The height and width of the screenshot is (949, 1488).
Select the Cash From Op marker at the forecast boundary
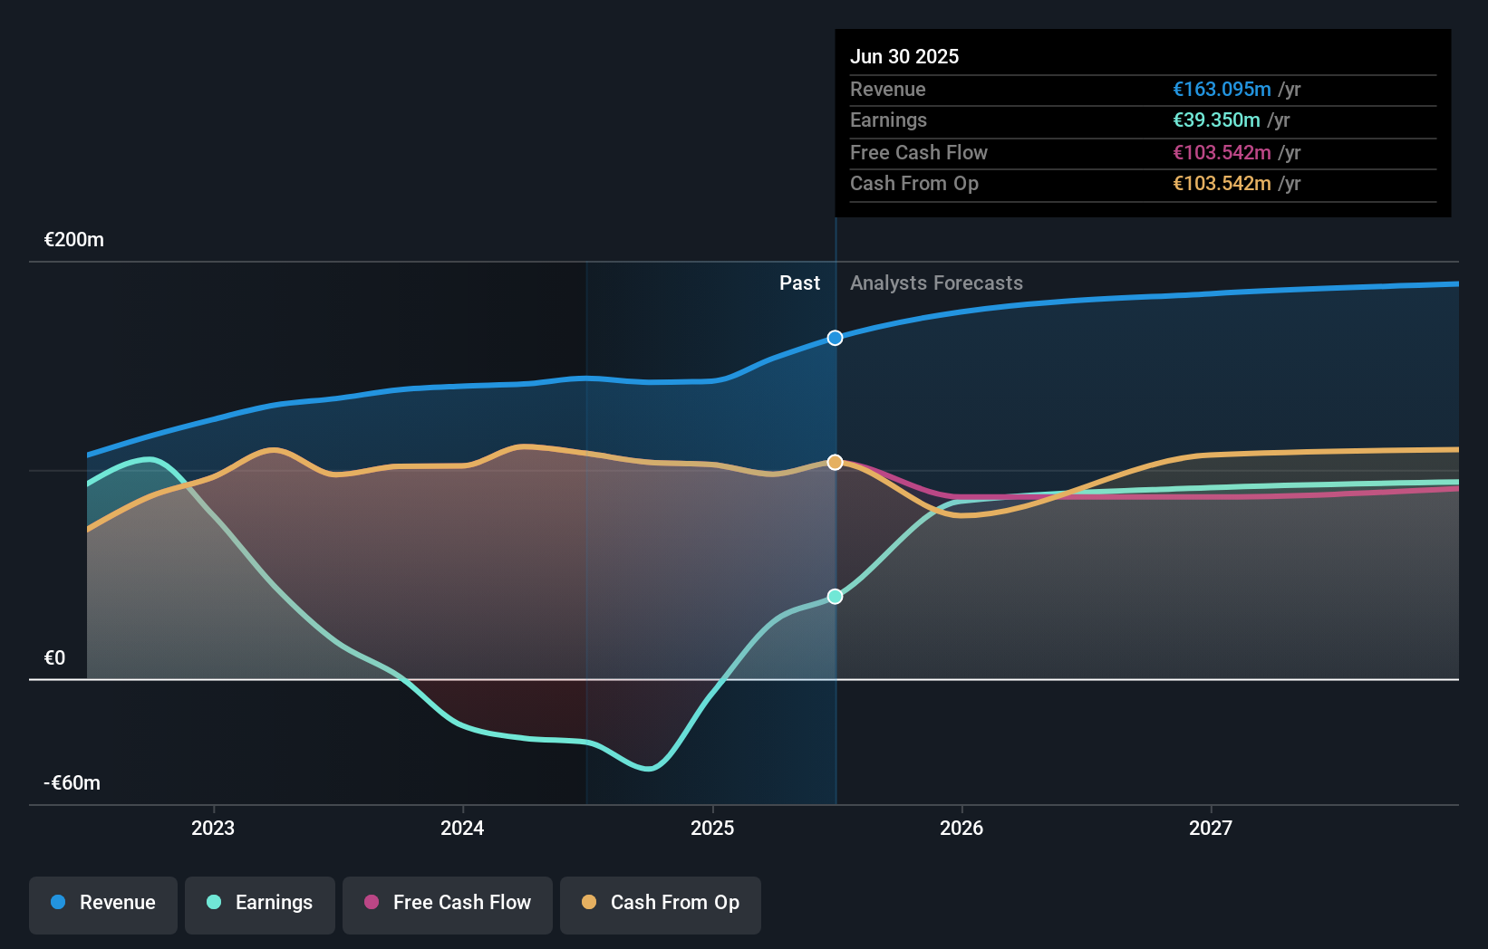click(834, 462)
